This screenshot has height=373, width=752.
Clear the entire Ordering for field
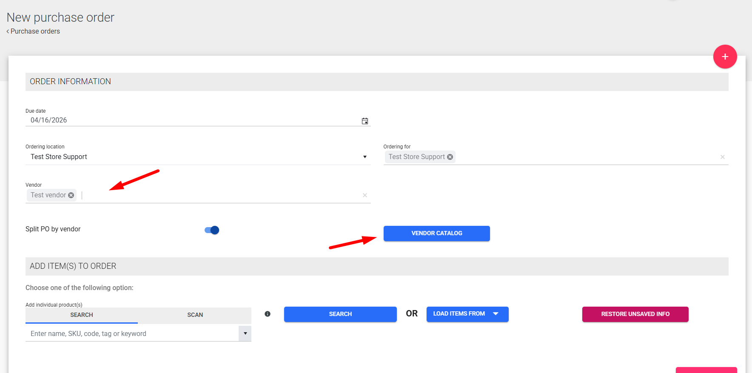(x=722, y=157)
